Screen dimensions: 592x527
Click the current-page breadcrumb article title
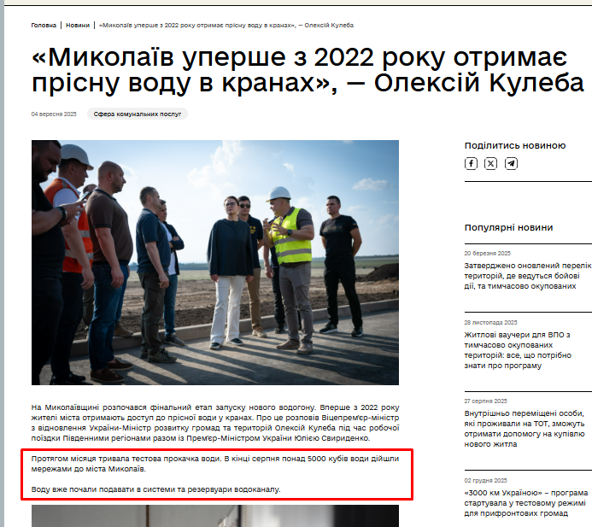226,26
